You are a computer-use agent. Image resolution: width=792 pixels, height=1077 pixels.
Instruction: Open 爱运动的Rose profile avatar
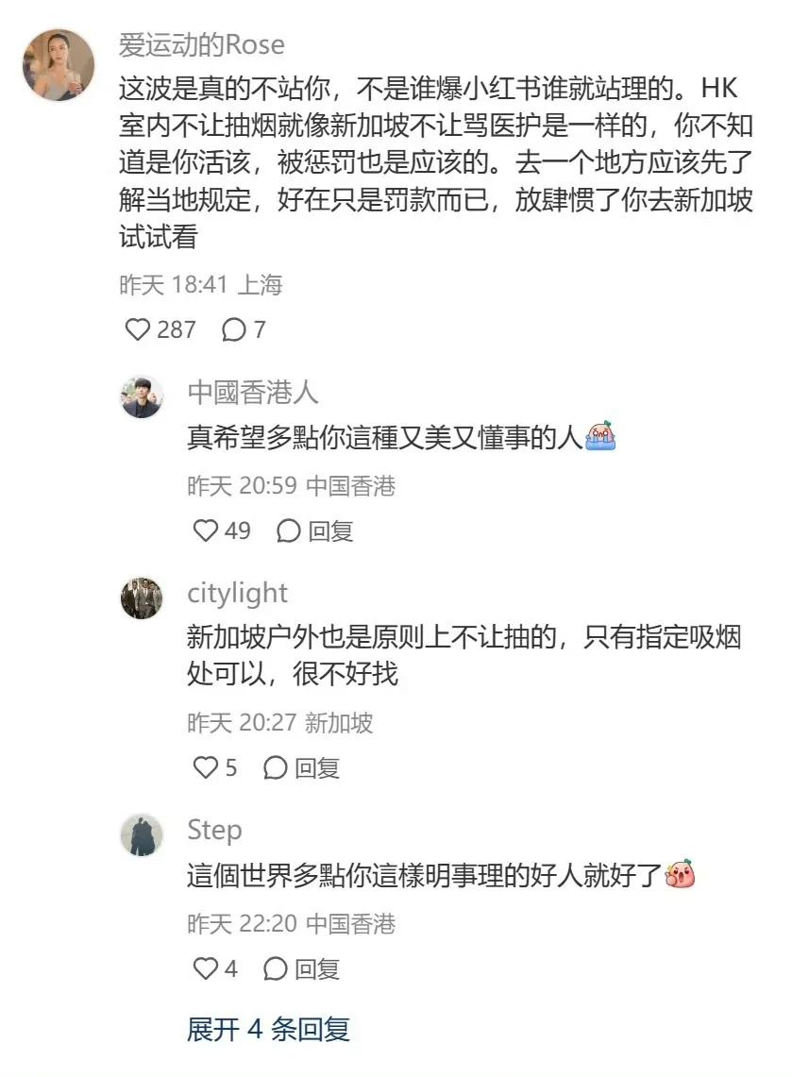coord(59,65)
